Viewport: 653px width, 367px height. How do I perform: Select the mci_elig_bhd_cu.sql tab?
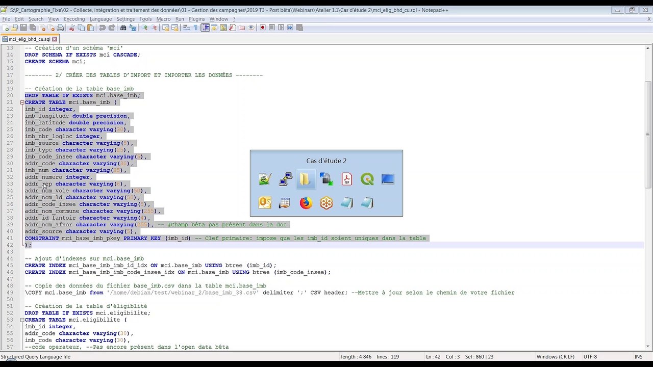coord(30,39)
